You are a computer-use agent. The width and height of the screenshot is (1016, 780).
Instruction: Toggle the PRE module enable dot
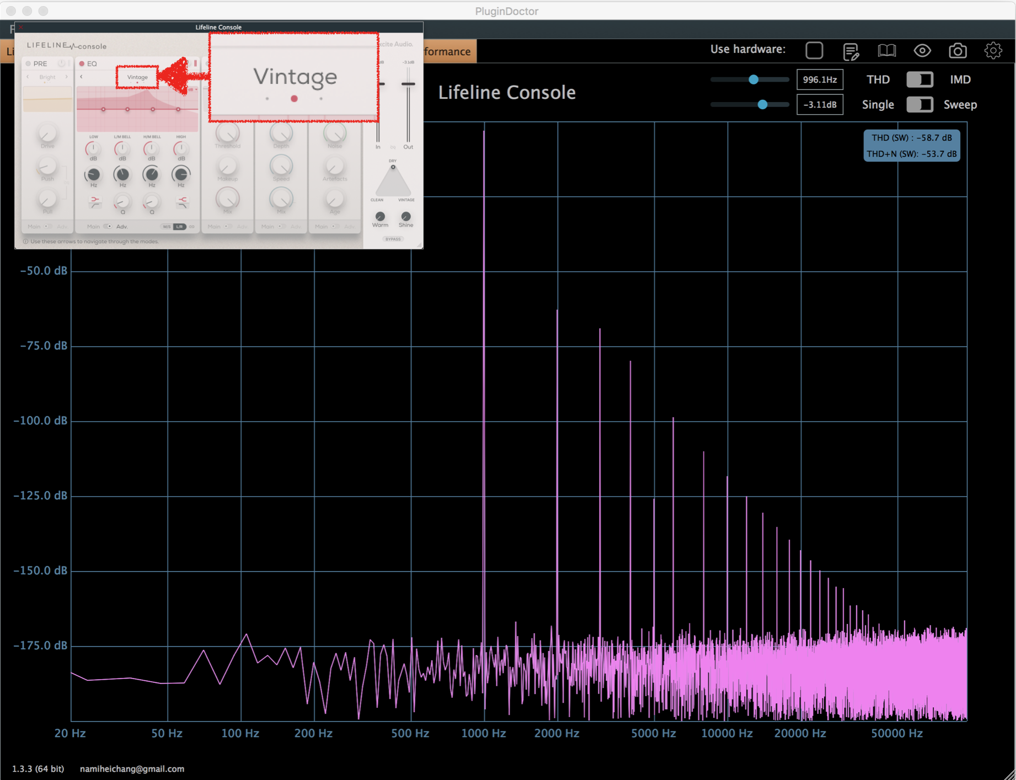point(28,63)
